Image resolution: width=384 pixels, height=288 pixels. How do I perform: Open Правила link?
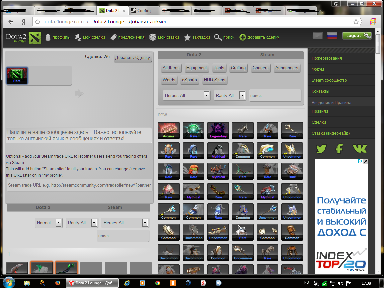point(320,111)
